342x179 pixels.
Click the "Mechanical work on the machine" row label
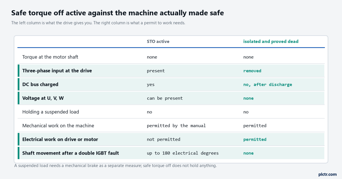[x=58, y=126]
